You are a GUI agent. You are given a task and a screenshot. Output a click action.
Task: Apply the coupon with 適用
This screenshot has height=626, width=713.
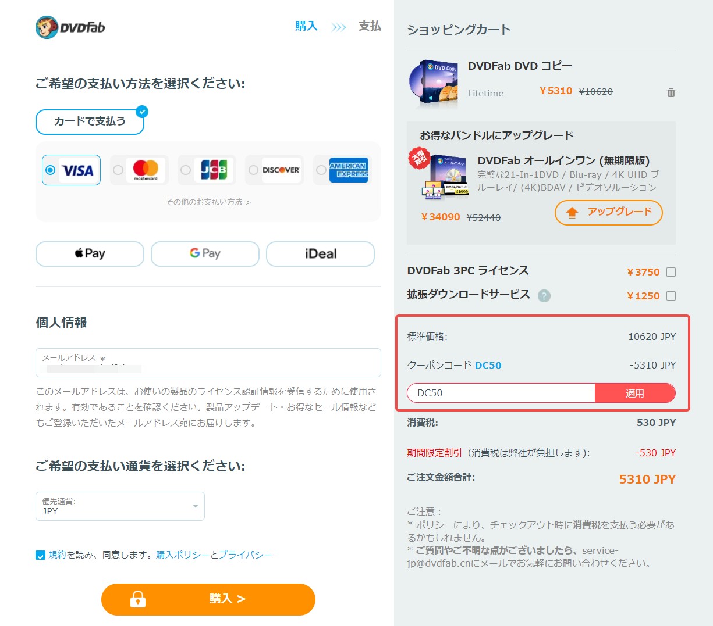635,394
